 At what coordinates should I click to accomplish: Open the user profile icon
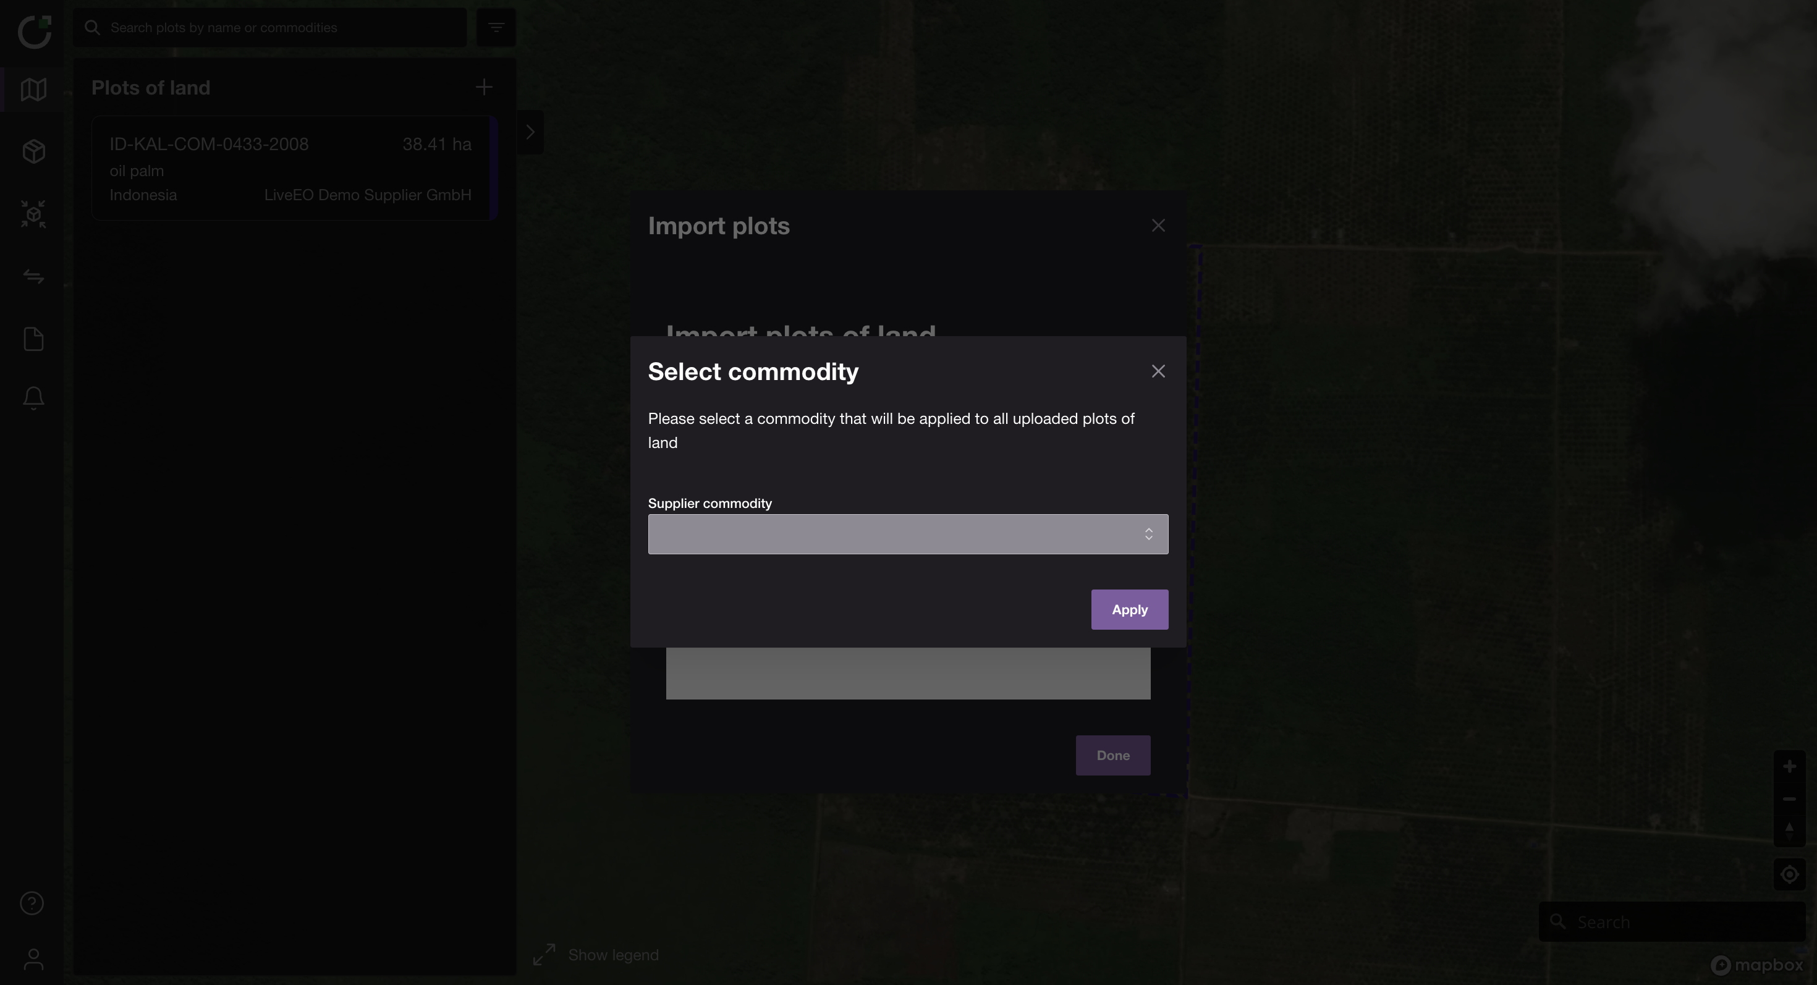33,959
